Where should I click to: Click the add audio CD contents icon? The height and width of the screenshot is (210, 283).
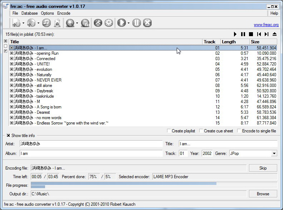[31, 23]
